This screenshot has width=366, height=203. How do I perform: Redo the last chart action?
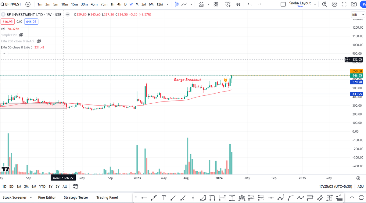coord(260,4)
